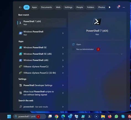Open the three-dots more options menu
Viewport: 131px width, 120px height.
[124, 7]
